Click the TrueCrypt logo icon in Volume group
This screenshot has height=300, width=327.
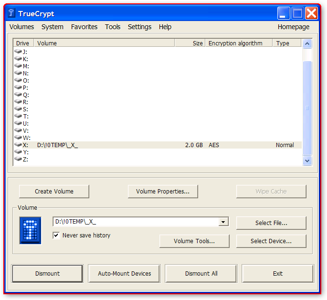pyautogui.click(x=30, y=230)
